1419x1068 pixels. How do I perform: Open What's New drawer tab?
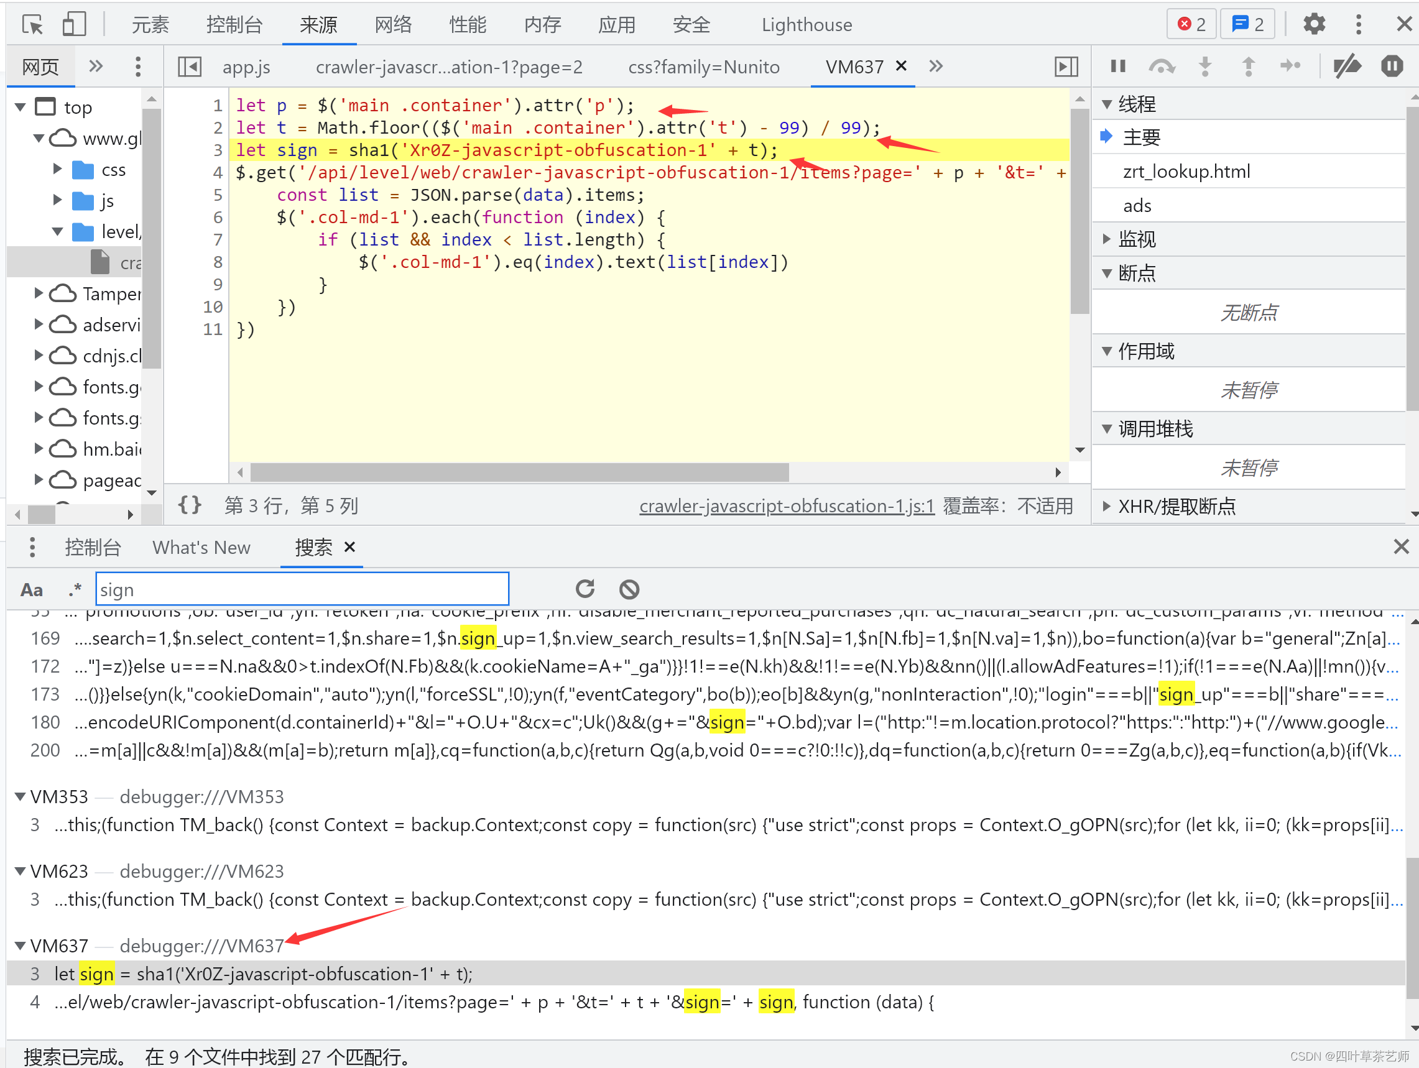201,547
